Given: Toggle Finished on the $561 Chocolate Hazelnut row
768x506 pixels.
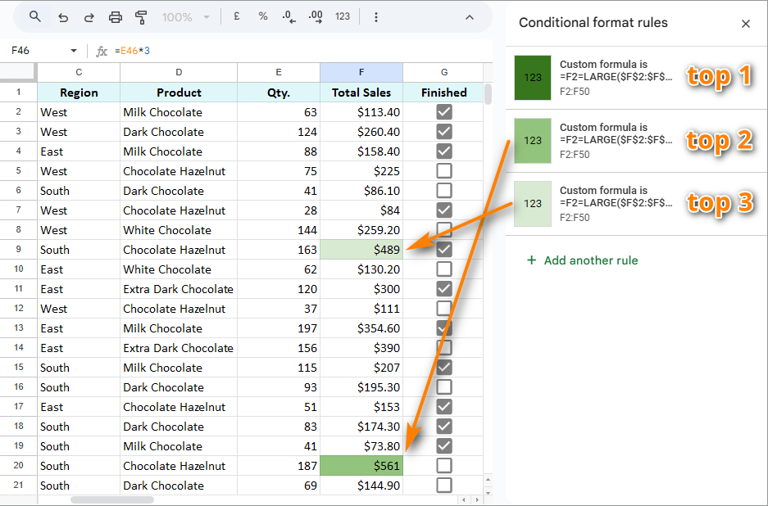Looking at the screenshot, I should pyautogui.click(x=443, y=465).
